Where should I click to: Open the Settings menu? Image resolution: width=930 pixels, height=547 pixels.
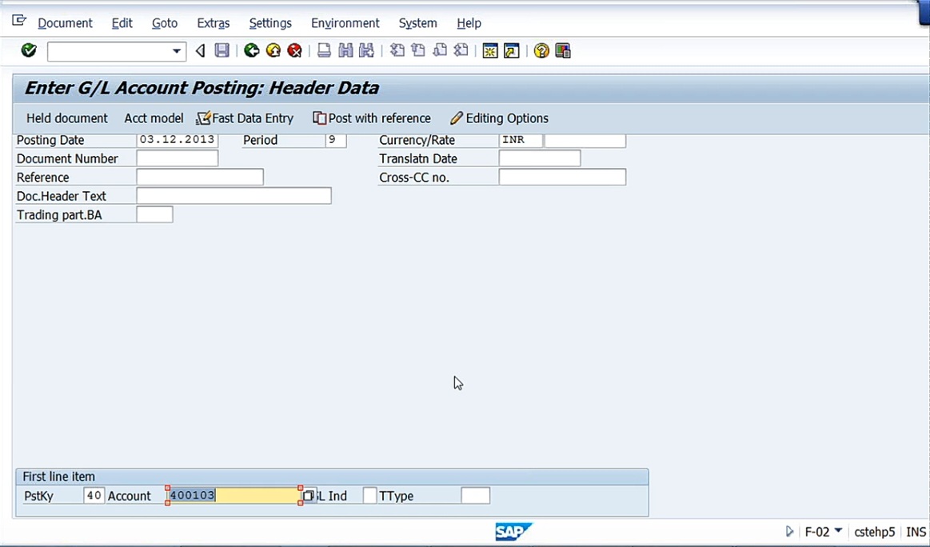tap(270, 23)
